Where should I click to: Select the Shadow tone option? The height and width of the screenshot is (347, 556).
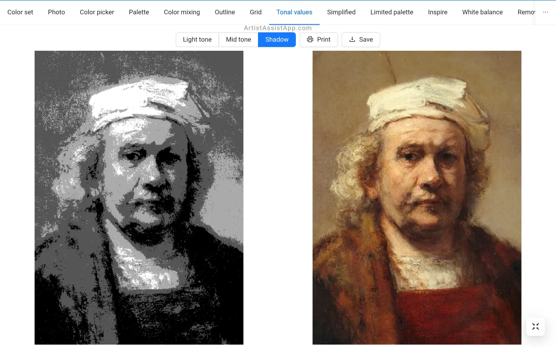tap(277, 39)
